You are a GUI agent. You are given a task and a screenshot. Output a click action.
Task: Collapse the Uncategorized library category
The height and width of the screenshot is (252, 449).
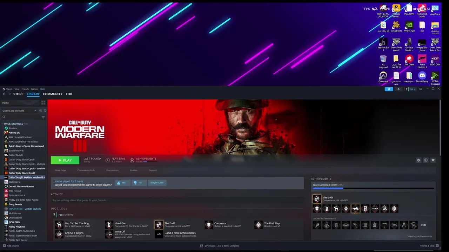2,124
